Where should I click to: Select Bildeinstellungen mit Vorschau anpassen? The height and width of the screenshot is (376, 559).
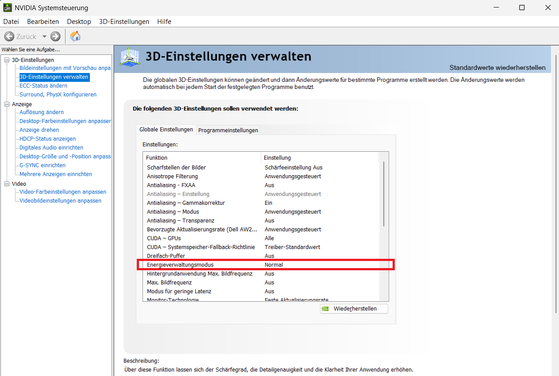(x=65, y=68)
